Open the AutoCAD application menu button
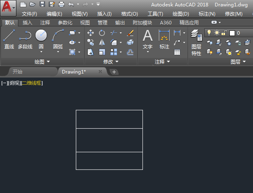Image resolution: width=253 pixels, height=193 pixels. click(8, 8)
